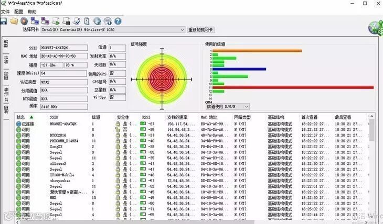Viewport: 383px width, 224px height.
Task: Switch to the 图形 side tab
Action: (x=6, y=75)
